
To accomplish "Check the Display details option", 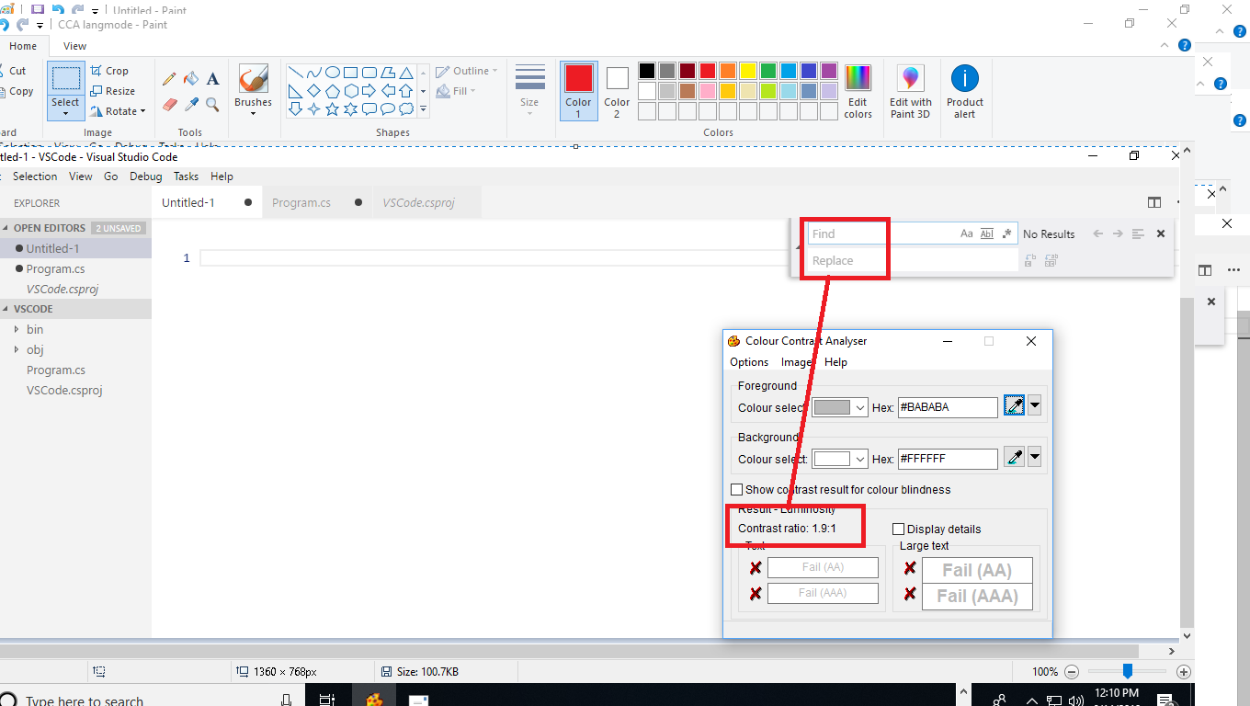I will pos(898,529).
